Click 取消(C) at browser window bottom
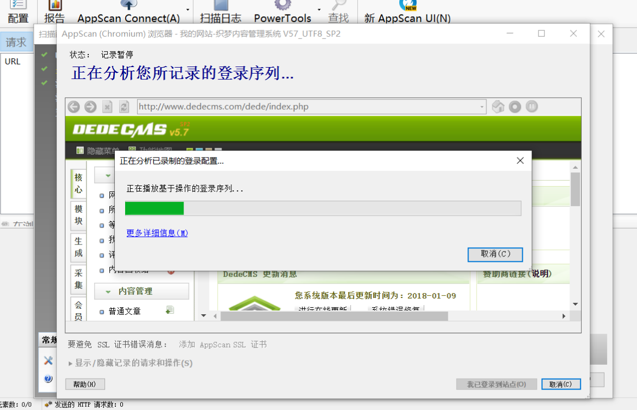Viewport: 637px width, 410px height. 561,384
